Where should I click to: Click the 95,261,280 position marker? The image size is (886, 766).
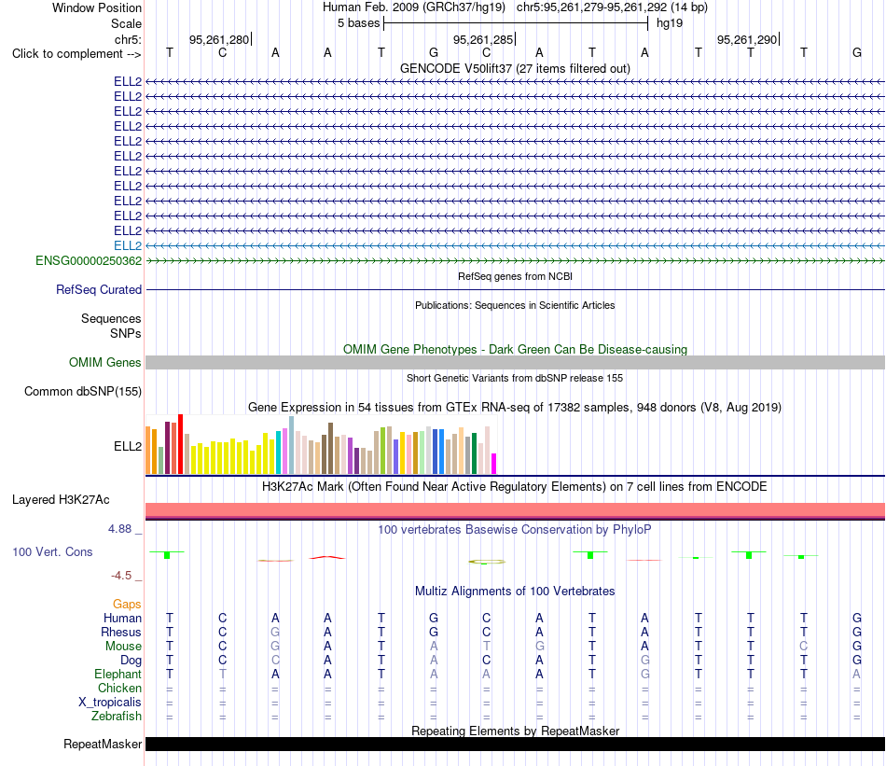click(220, 39)
